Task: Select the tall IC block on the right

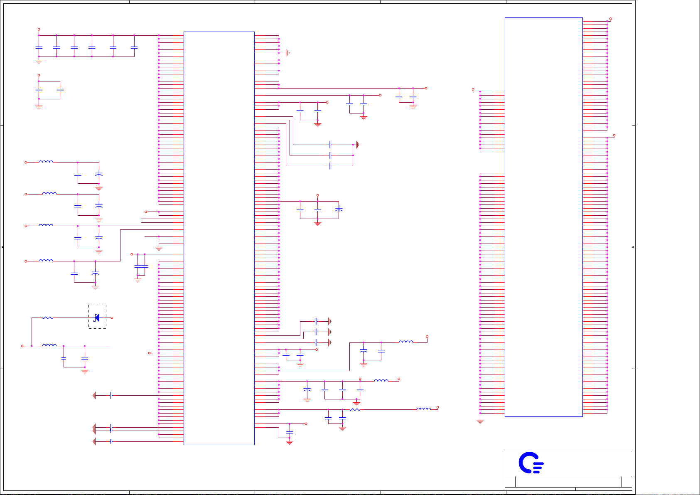Action: (x=543, y=217)
